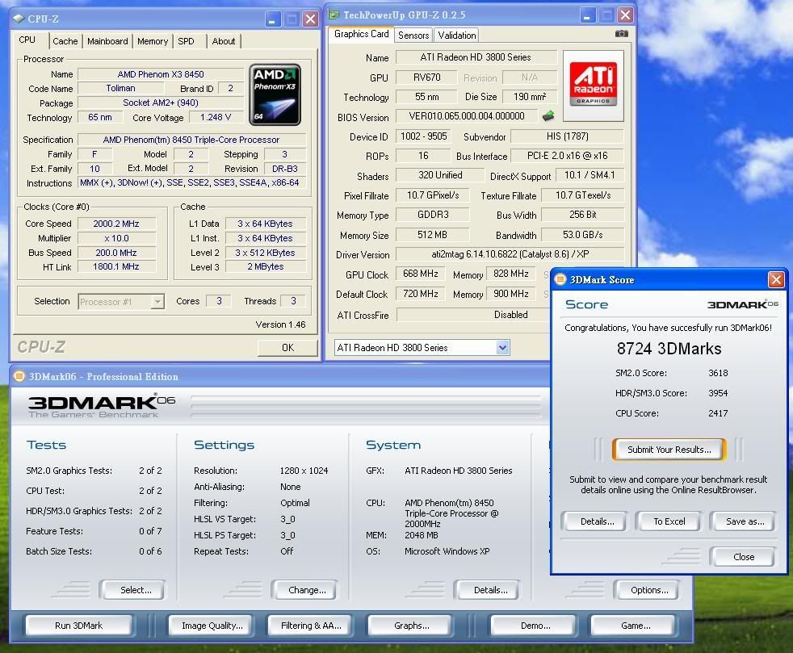Click the Instructions field in CPU-Z
The height and width of the screenshot is (653, 793).
(191, 182)
